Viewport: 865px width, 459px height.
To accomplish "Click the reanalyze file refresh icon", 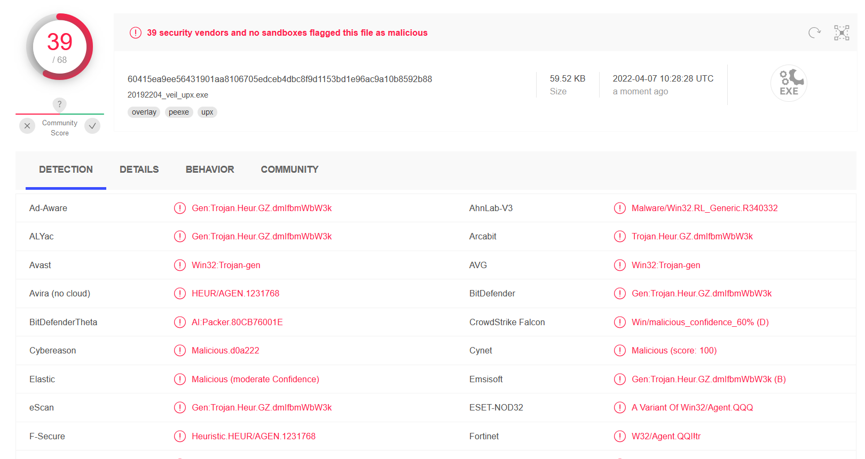I will [x=814, y=33].
